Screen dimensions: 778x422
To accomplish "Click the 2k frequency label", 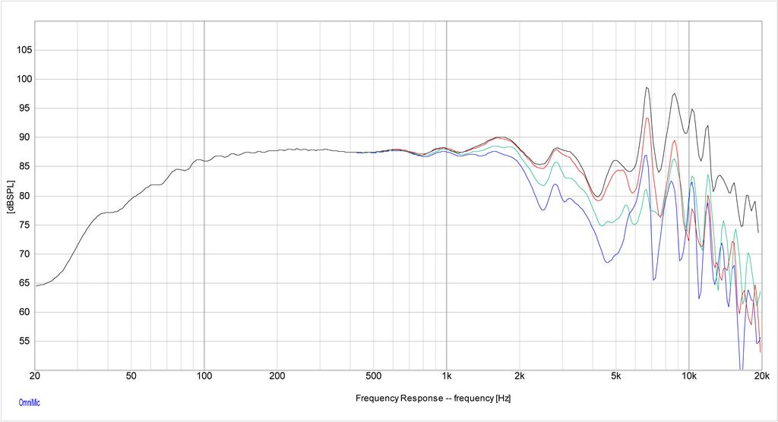I will [x=519, y=376].
